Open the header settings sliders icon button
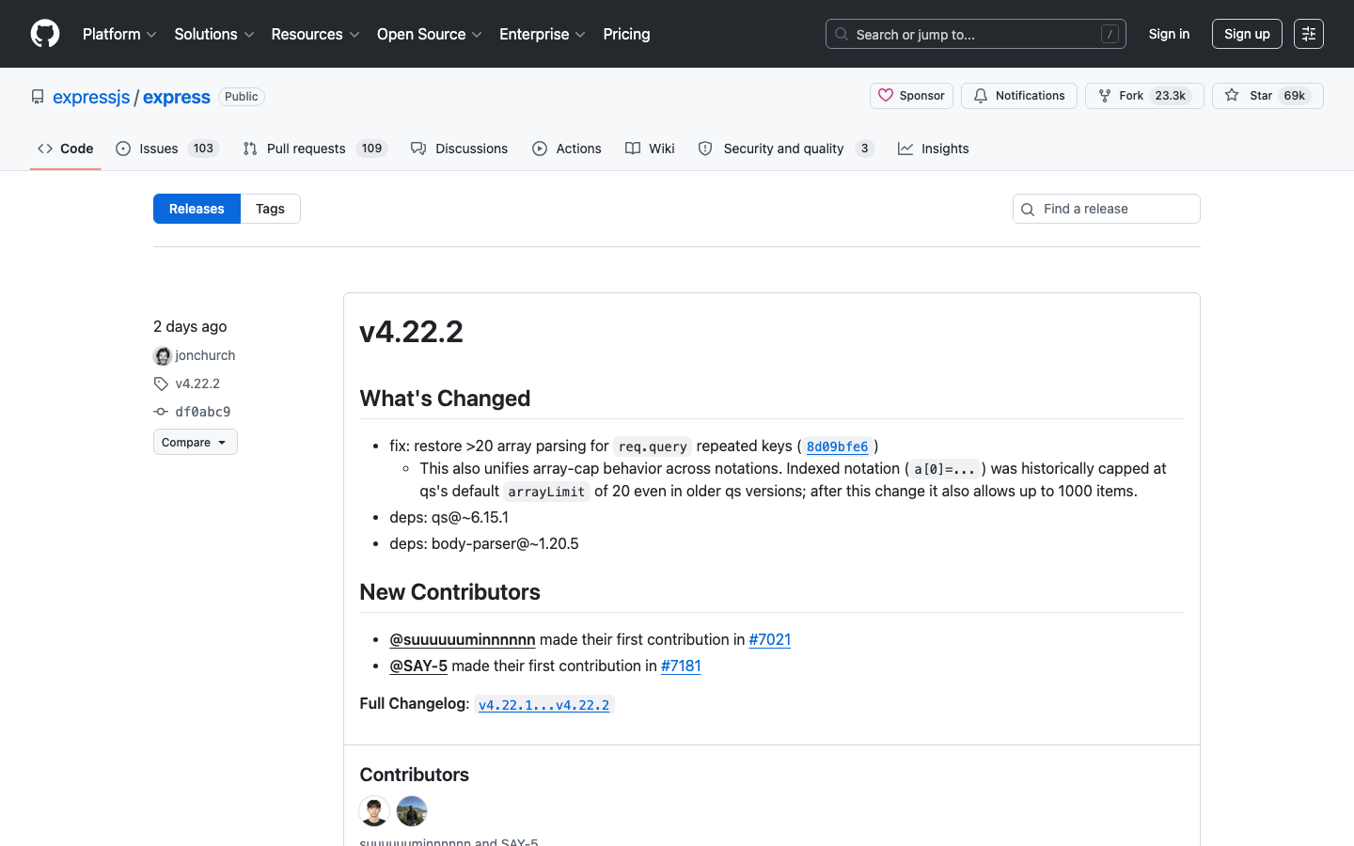1354x846 pixels. coord(1309,34)
